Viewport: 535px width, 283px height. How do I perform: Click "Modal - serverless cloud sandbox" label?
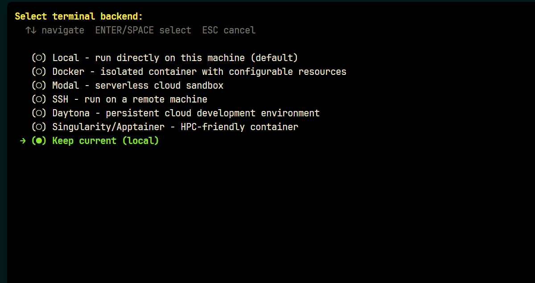pyautogui.click(x=138, y=86)
